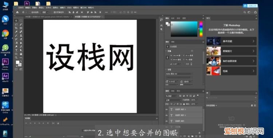Click the rainbow hue slider in Color panel
This screenshot has width=273, height=138.
coord(201,29)
